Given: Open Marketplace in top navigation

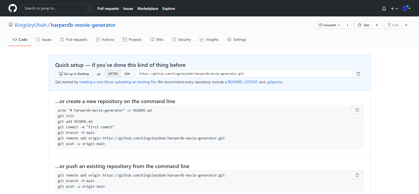Looking at the screenshot, I should tap(148, 8).
